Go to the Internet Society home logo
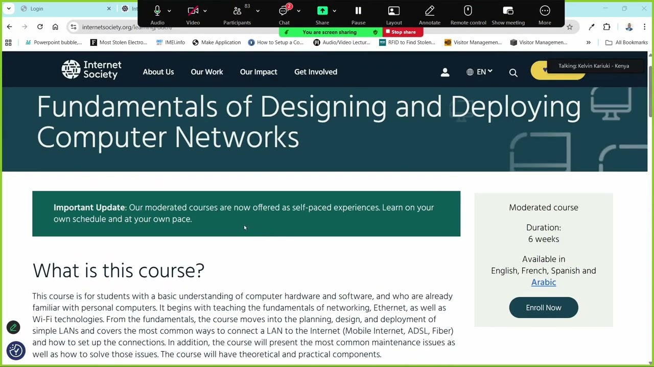 (91, 70)
